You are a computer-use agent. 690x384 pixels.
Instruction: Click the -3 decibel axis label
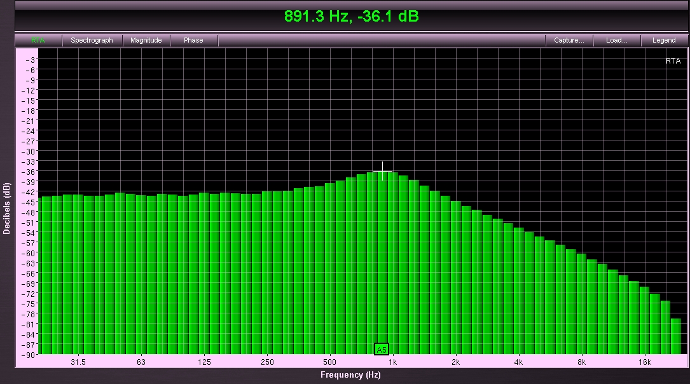point(31,59)
